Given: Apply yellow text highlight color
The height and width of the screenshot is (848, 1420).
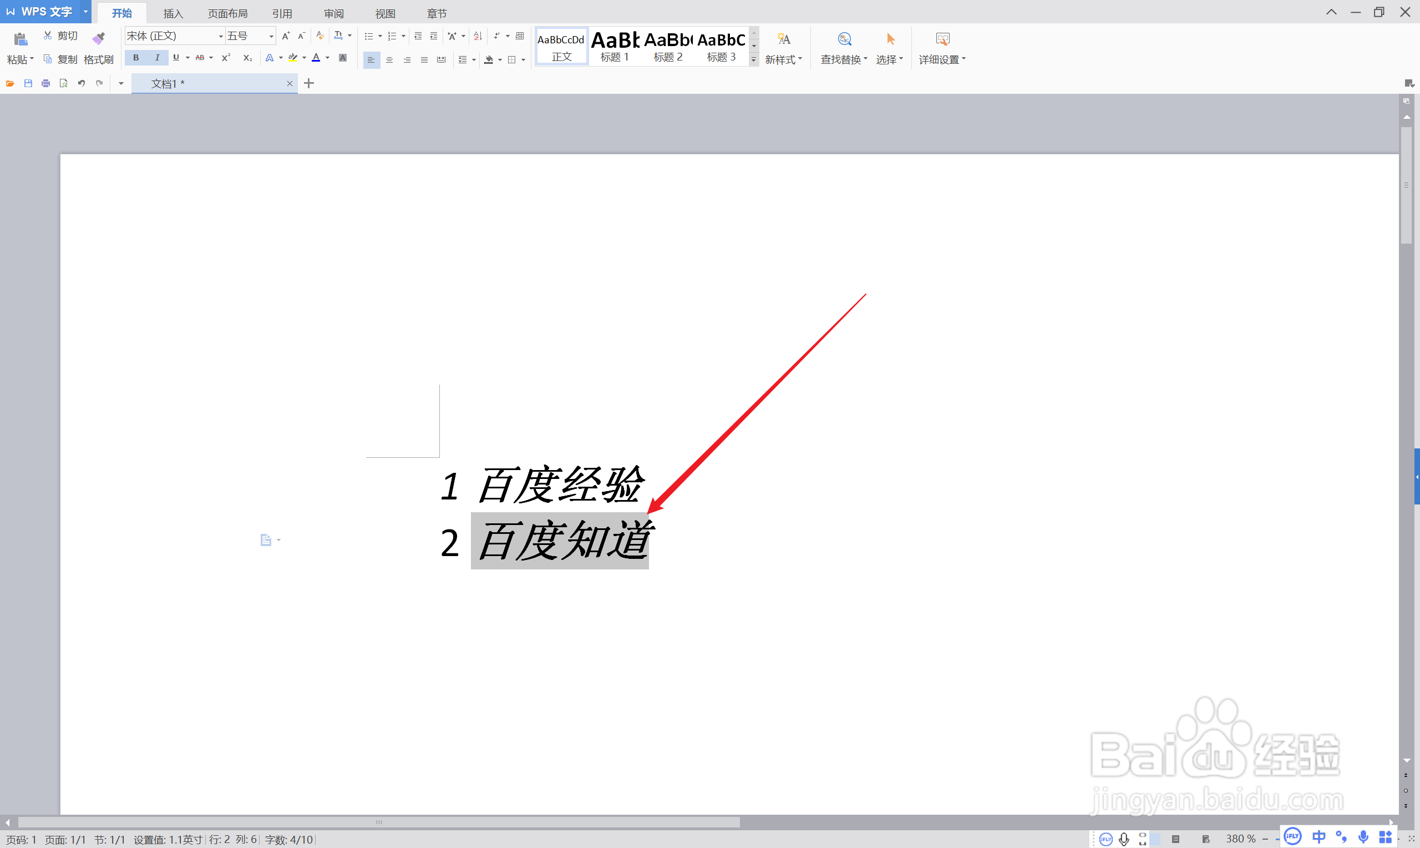Looking at the screenshot, I should click(293, 58).
